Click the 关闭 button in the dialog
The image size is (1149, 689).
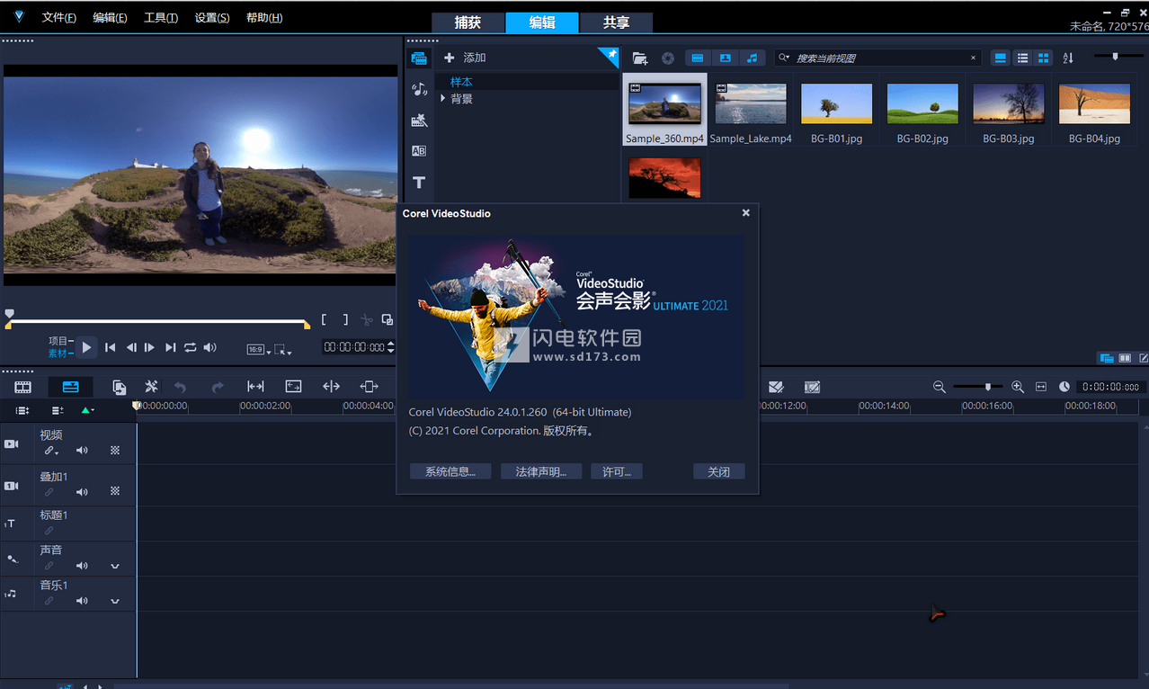719,471
